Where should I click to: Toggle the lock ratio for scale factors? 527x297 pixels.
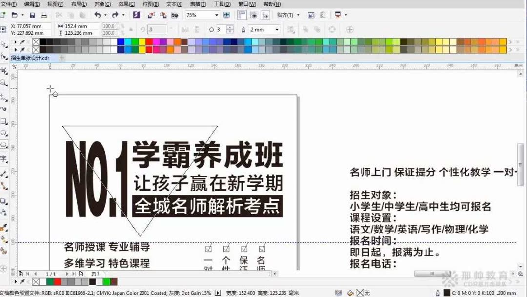122,29
